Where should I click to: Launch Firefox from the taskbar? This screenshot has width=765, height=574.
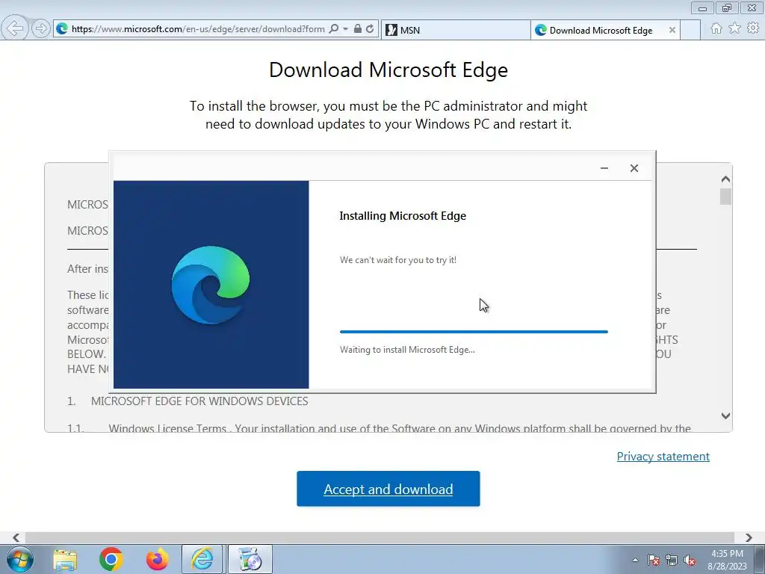click(x=157, y=559)
